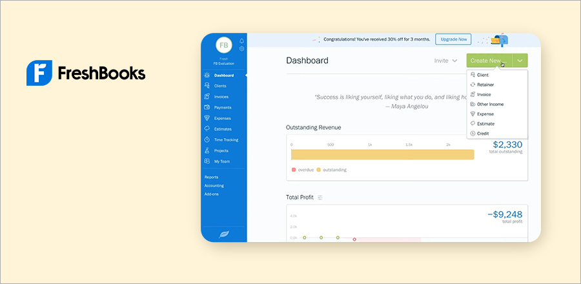Open Accounting in the sidebar
This screenshot has height=284, width=581.
214,185
